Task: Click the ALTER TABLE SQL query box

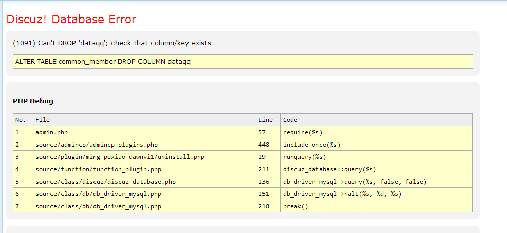Action: click(x=242, y=62)
